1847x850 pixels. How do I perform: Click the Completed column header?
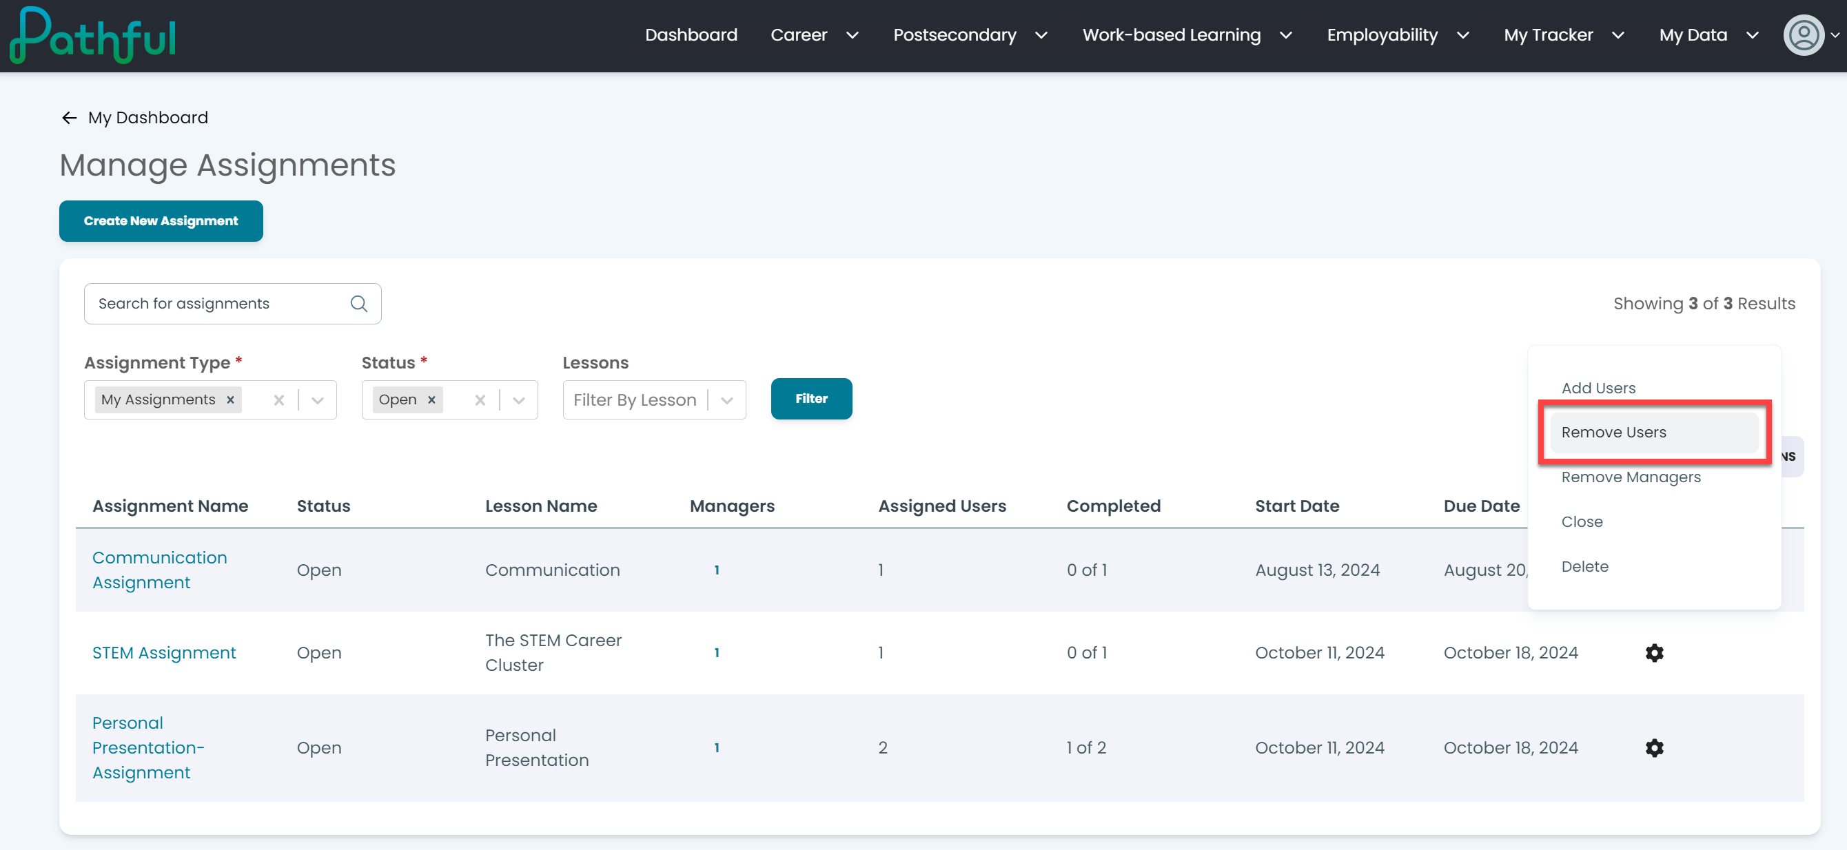[1114, 506]
